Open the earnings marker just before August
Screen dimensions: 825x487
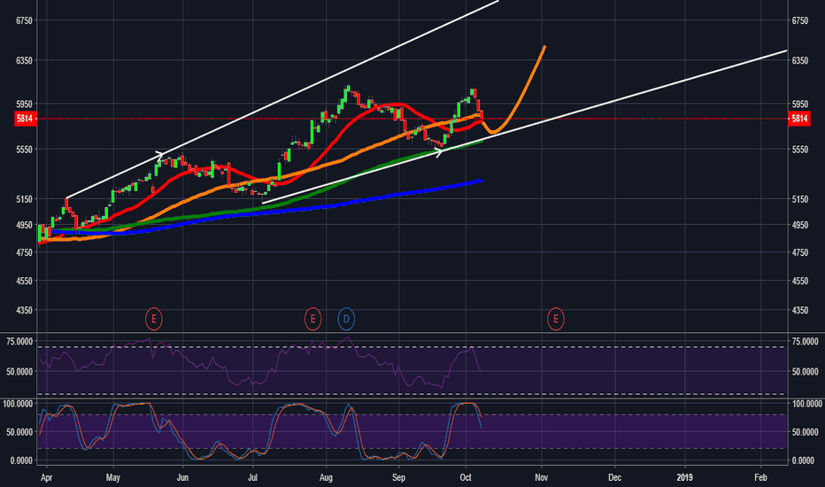312,319
